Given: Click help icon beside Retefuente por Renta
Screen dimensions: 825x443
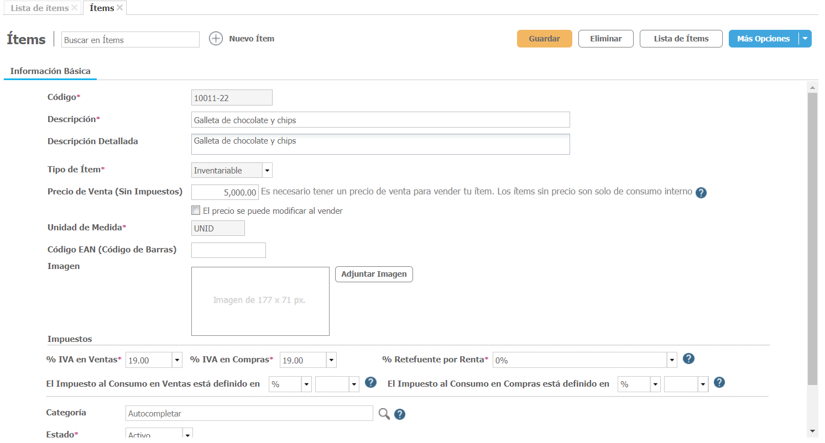Looking at the screenshot, I should tap(688, 359).
